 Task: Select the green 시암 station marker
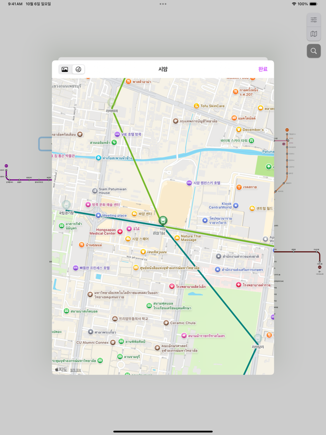click(x=163, y=221)
